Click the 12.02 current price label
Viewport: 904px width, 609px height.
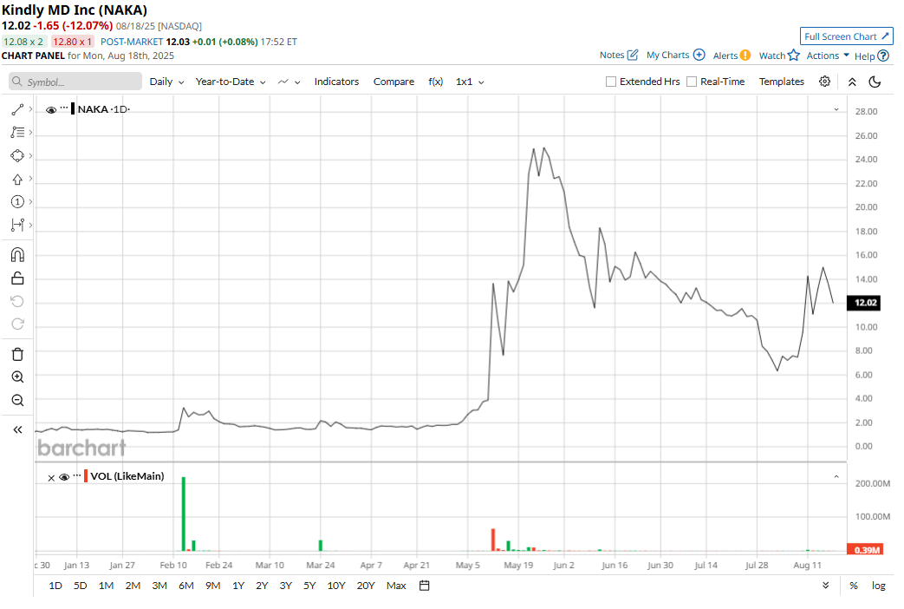863,303
